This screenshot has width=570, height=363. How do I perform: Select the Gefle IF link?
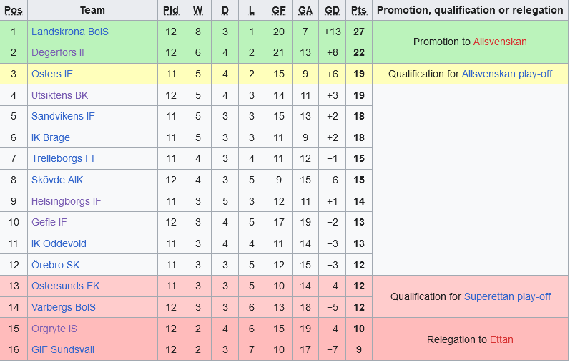click(x=49, y=222)
